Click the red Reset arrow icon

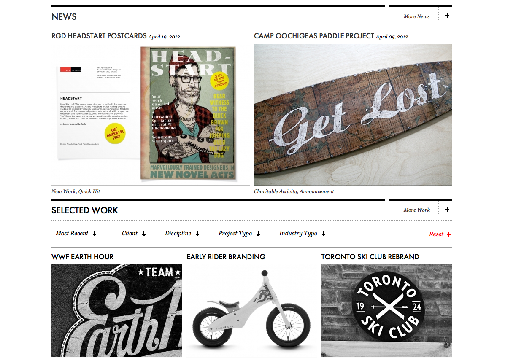[x=449, y=234]
